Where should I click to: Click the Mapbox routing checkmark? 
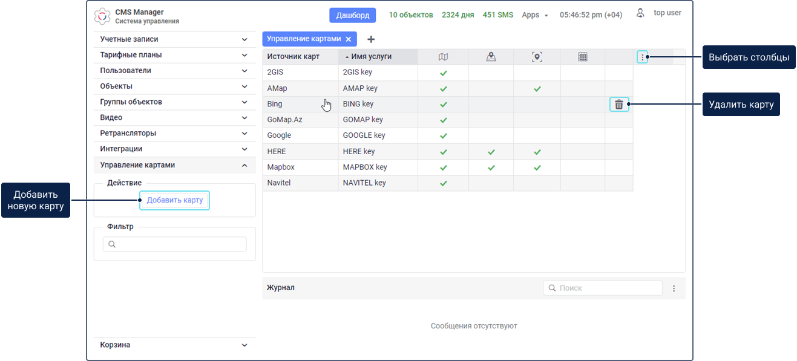click(491, 167)
